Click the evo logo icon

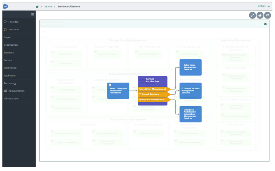[6, 7]
